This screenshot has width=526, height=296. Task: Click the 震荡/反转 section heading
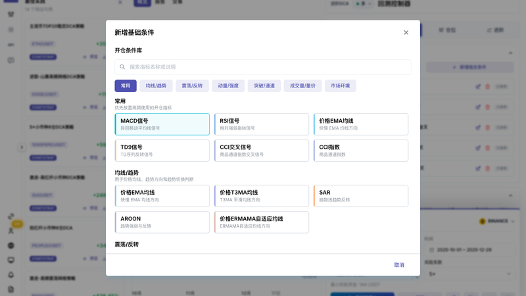(127, 244)
